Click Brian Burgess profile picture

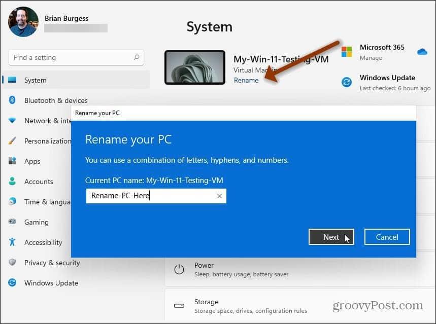click(x=23, y=22)
